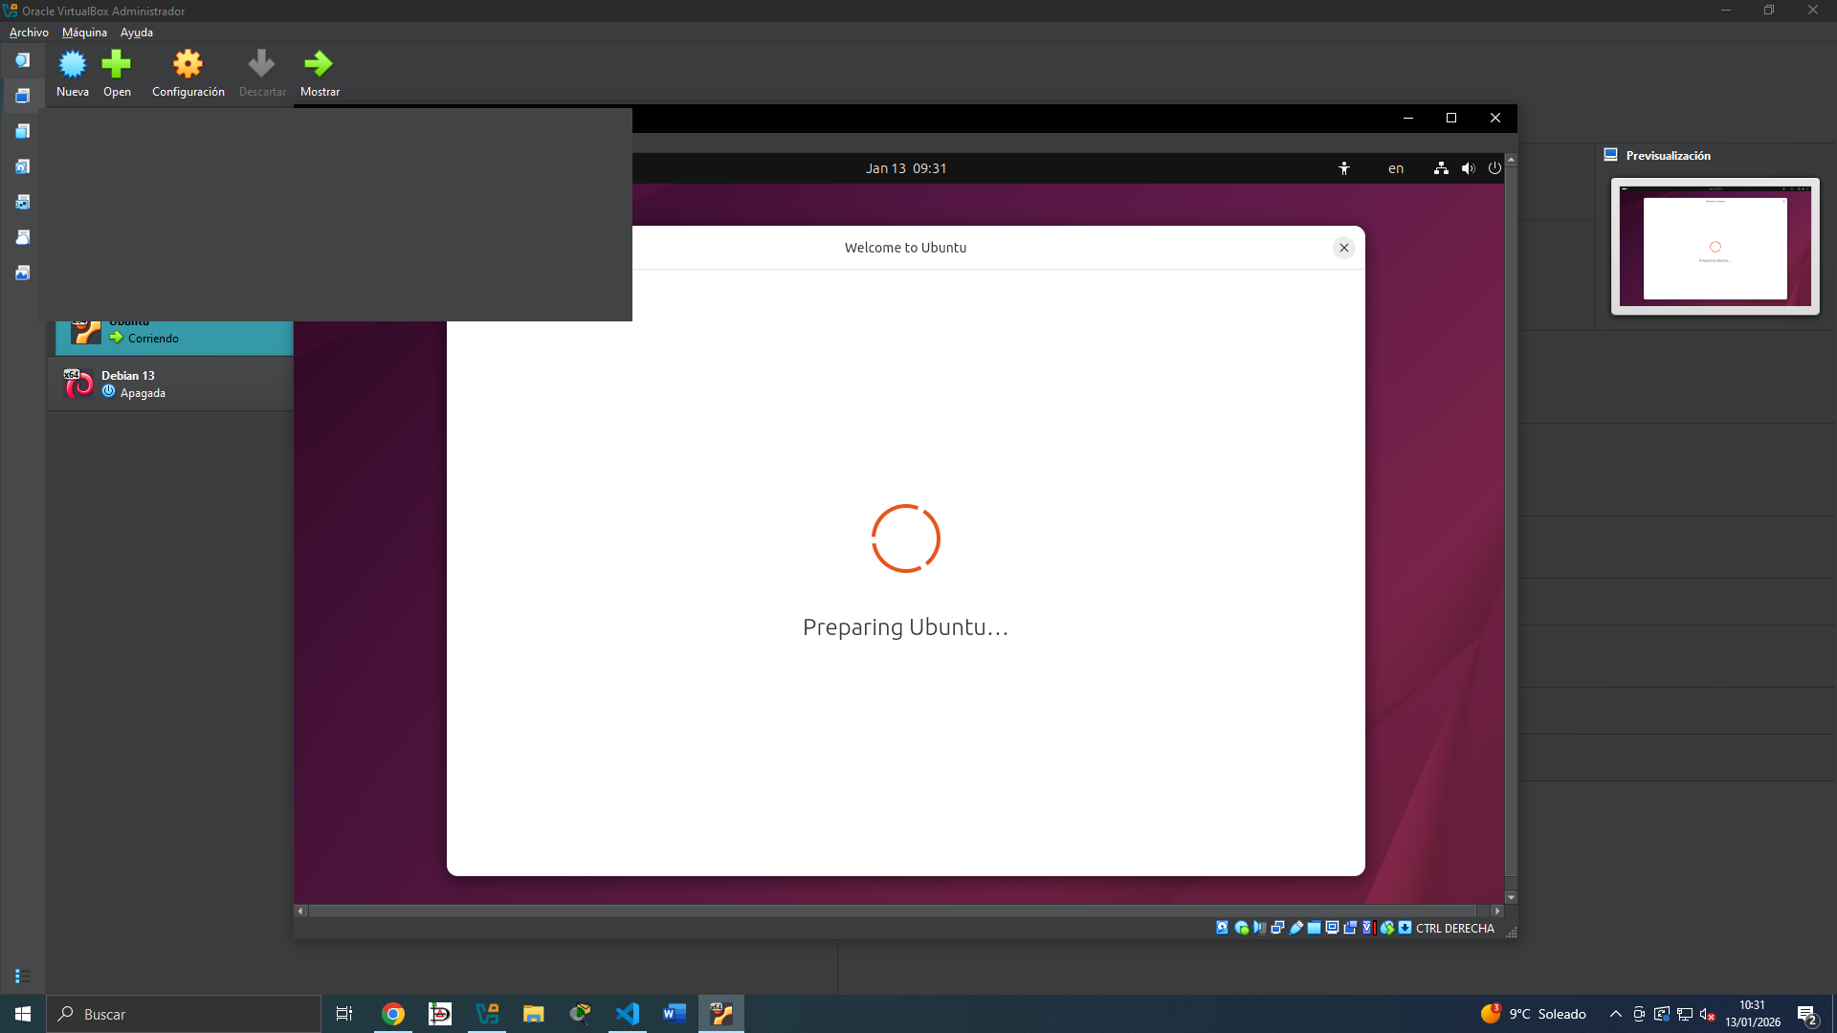Viewport: 1837px width, 1033px height.
Task: Click the Buscar taskbar search box
Action: [184, 1014]
